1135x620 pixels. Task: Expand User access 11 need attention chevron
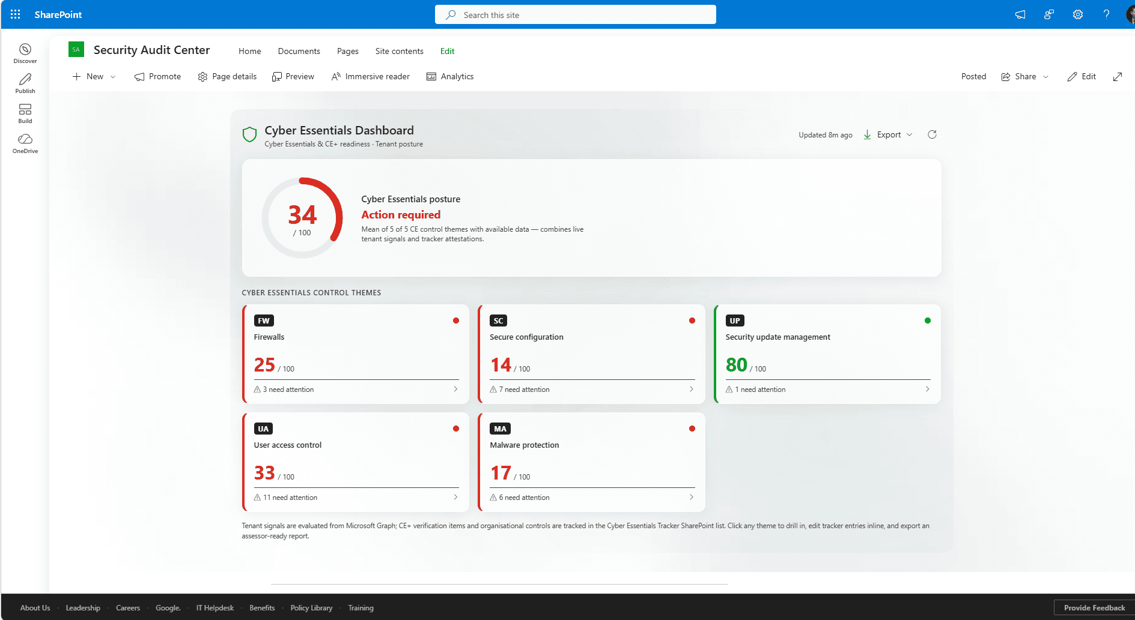tap(455, 497)
